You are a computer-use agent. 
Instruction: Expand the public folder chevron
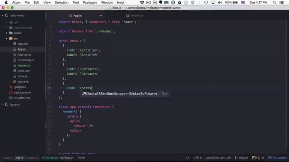click(7, 33)
